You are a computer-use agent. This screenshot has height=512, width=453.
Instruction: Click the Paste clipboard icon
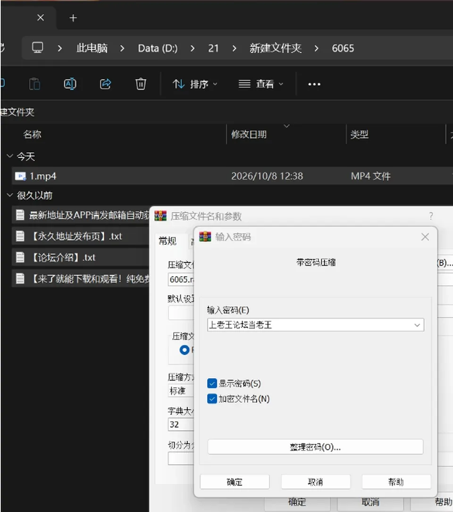tap(34, 84)
